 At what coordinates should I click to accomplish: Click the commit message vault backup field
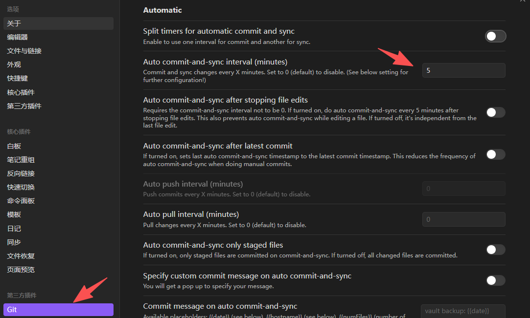pyautogui.click(x=463, y=311)
